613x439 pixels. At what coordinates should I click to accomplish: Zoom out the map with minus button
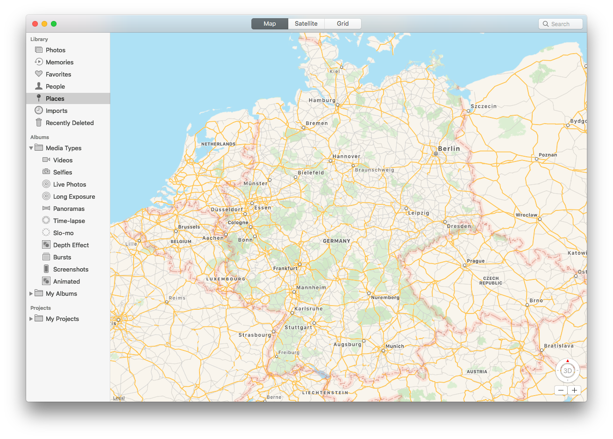(x=561, y=390)
